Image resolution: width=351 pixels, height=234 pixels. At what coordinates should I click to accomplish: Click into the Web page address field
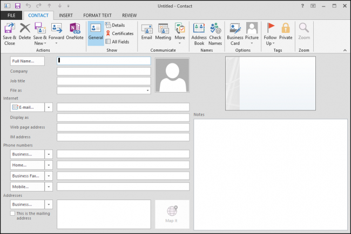click(123, 127)
